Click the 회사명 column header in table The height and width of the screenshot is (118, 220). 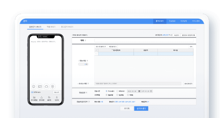[x=175, y=50]
